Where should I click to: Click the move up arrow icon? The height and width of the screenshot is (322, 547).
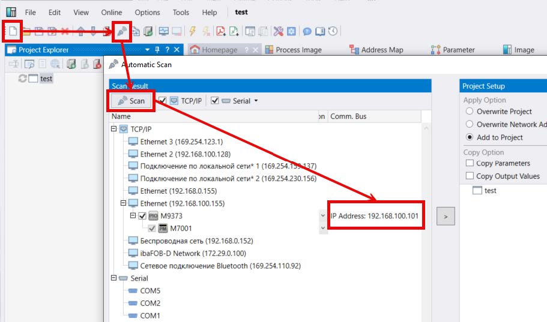(80, 31)
